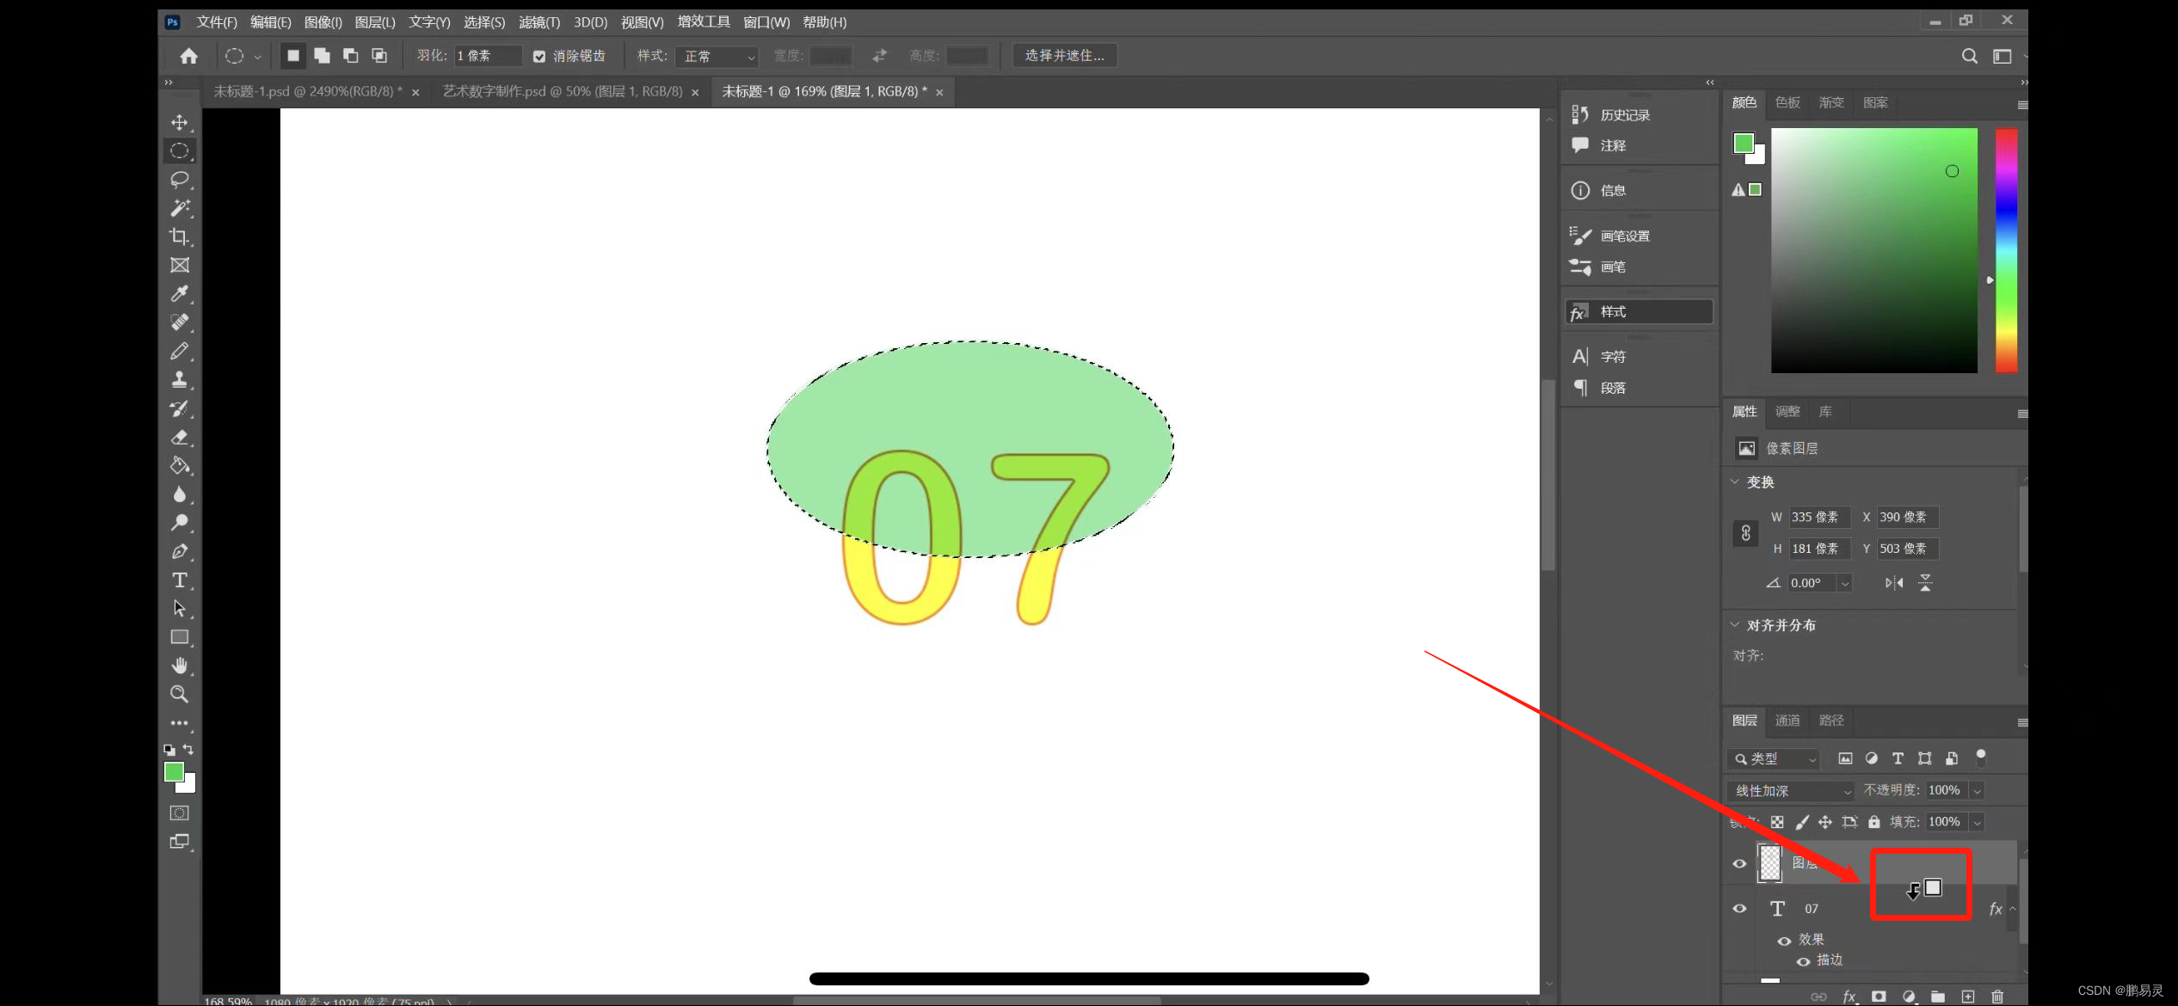This screenshot has height=1006, width=2178.
Task: Switch to the 调整 adjustments tab
Action: [1787, 412]
